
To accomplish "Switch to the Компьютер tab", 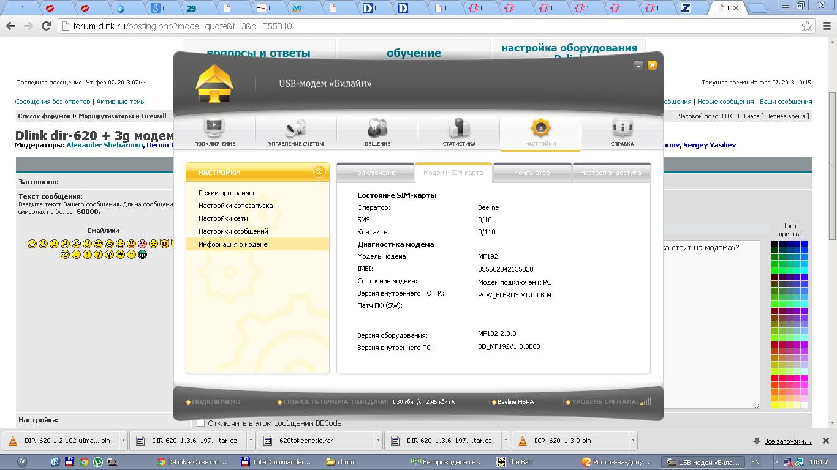I will (532, 173).
